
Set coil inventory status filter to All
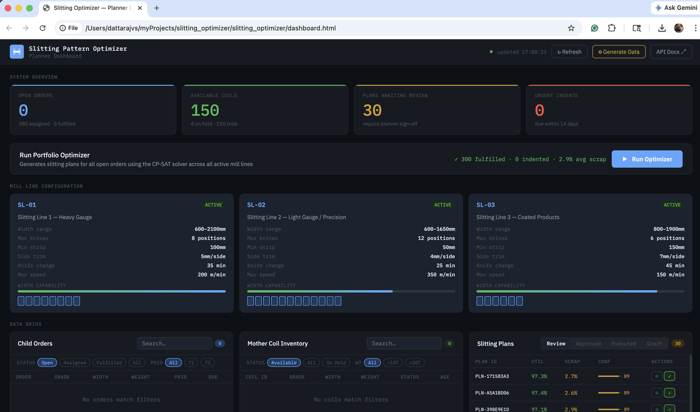tap(311, 363)
